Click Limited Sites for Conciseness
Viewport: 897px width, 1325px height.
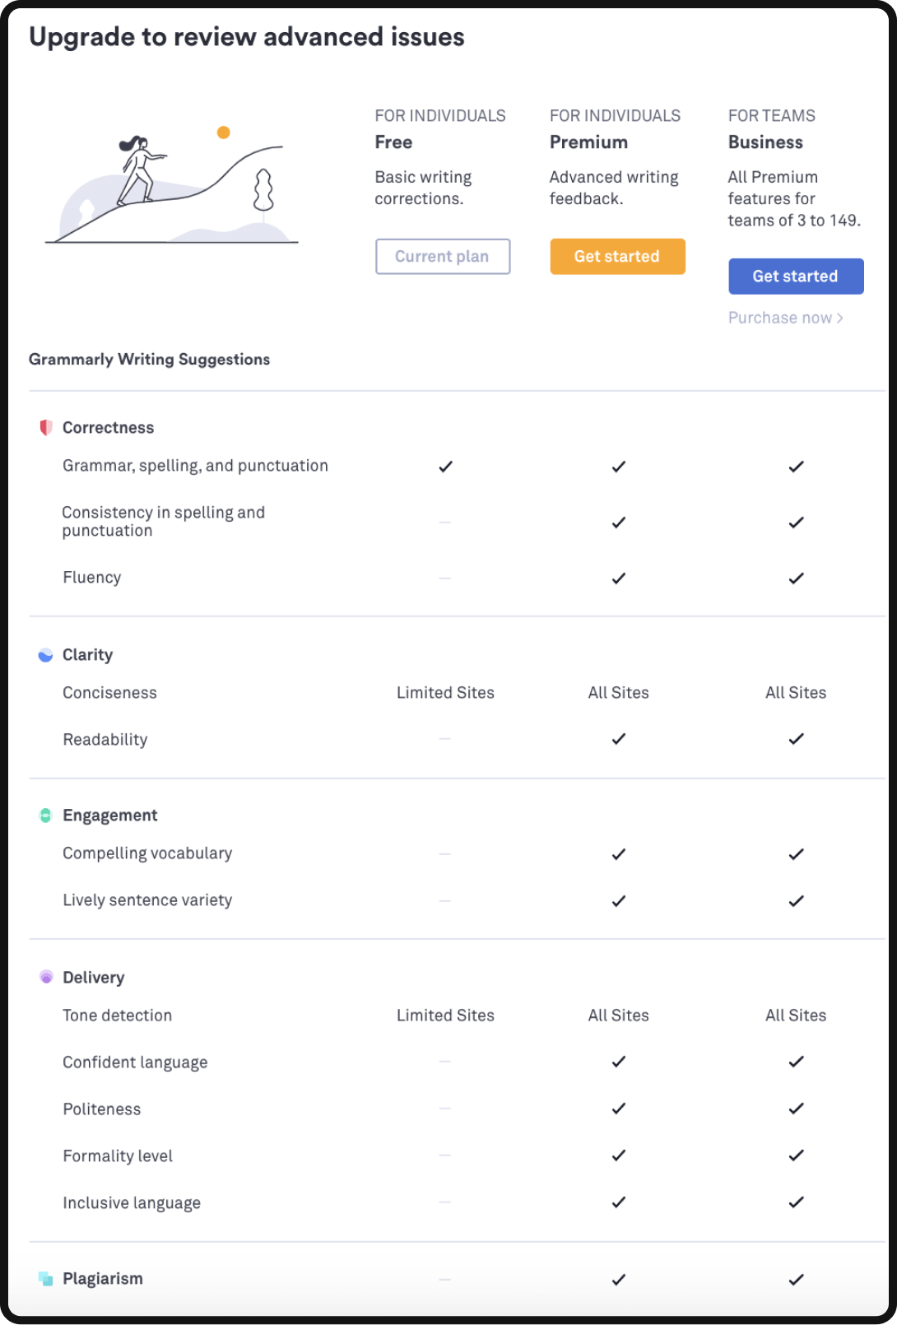coord(445,693)
